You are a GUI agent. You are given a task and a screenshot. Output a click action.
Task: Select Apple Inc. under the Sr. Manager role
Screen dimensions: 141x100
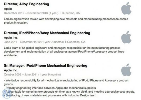(x=11, y=70)
